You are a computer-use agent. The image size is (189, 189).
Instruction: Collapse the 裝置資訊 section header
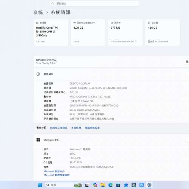112,74
